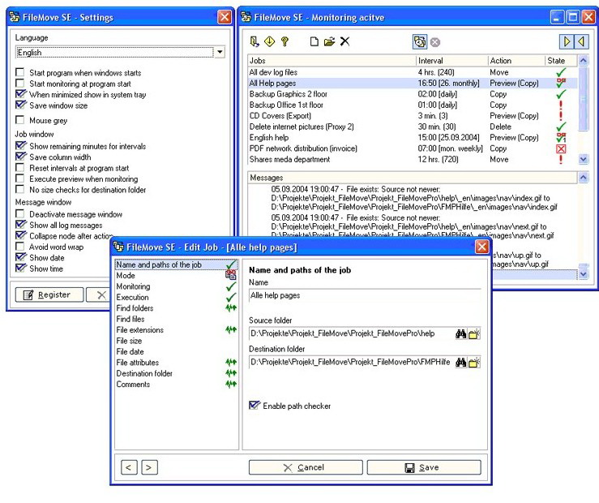Enable Start program when windows starts

tap(20, 72)
